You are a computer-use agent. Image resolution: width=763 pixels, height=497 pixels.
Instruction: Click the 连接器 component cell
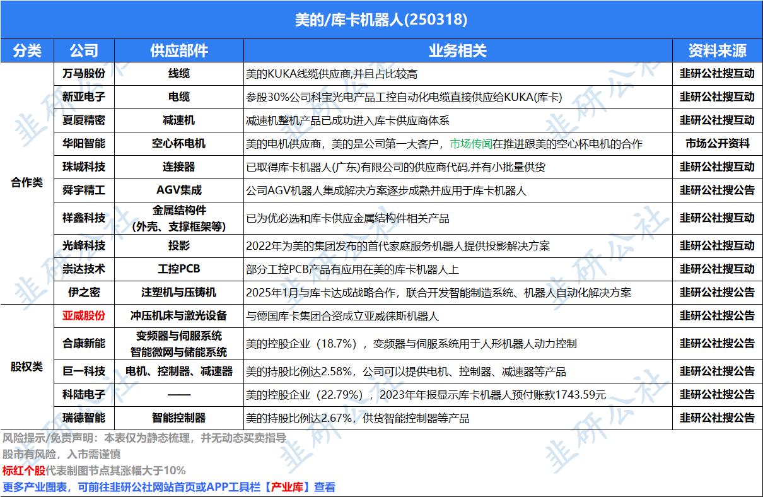point(179,167)
